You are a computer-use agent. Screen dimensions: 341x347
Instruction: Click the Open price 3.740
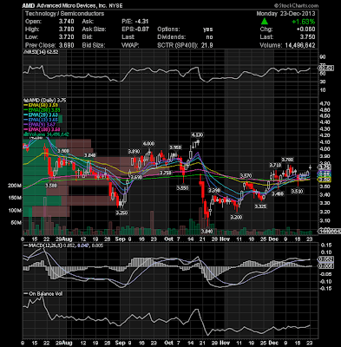click(x=67, y=22)
